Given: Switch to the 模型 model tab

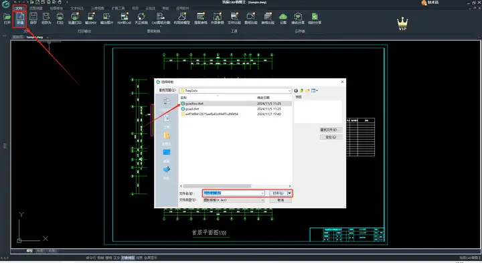Looking at the screenshot, I should [x=29, y=251].
